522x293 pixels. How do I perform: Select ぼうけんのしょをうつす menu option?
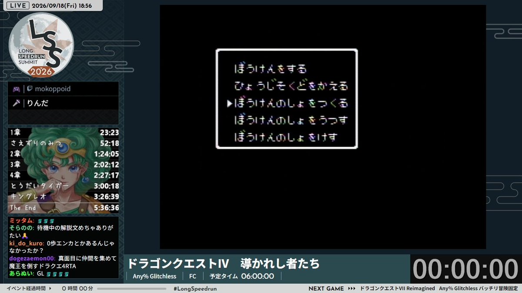click(291, 120)
